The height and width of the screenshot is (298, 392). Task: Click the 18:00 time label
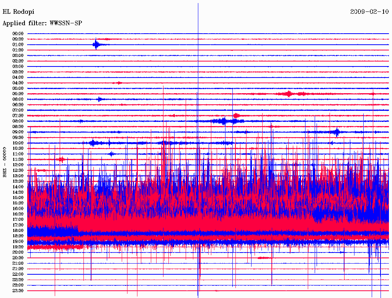[18, 230]
